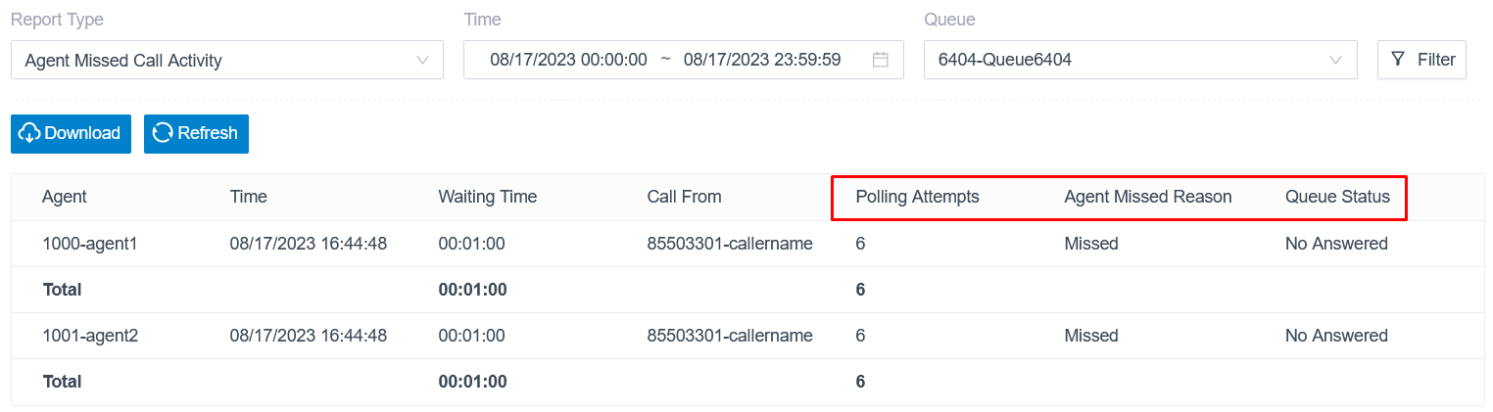Select the 1000-agent1 table row

[x=747, y=244]
